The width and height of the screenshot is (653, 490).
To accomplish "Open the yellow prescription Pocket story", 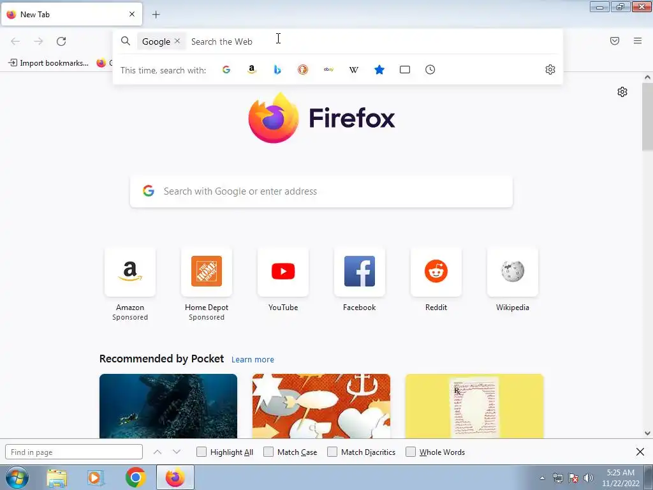I will point(474,406).
